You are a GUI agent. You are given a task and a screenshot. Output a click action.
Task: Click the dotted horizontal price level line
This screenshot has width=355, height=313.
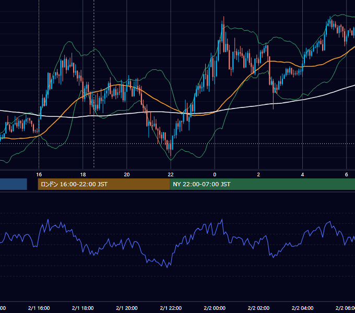[177, 143]
